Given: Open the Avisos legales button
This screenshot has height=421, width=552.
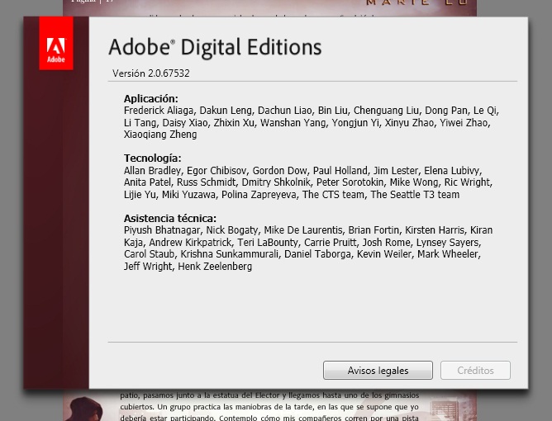Looking at the screenshot, I should click(x=378, y=371).
